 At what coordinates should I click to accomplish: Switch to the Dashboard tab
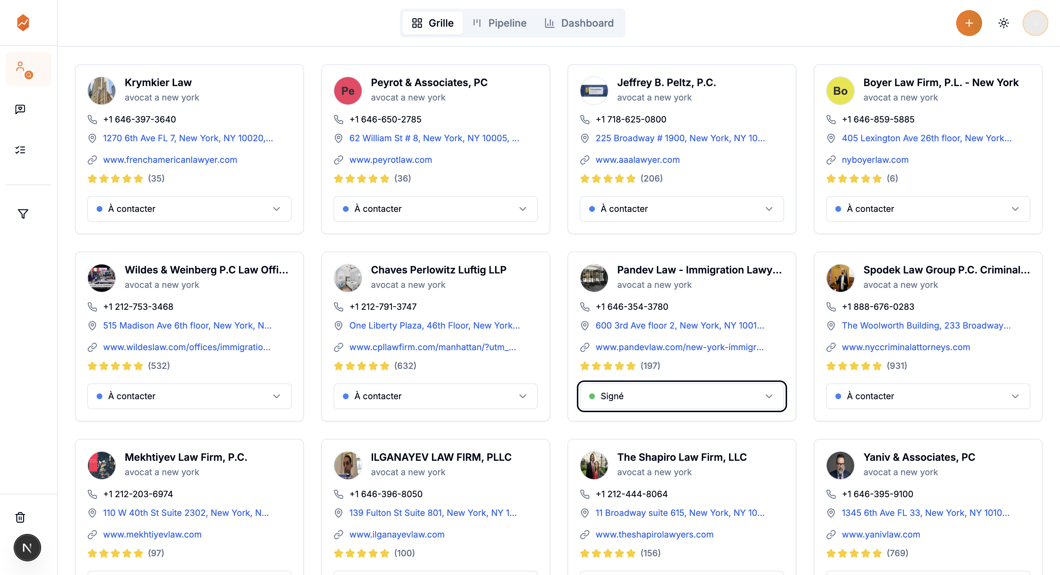point(579,23)
